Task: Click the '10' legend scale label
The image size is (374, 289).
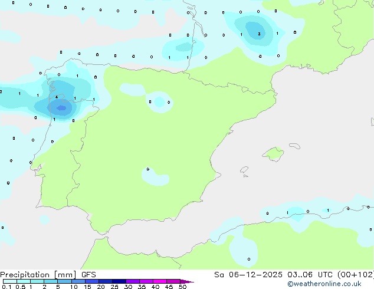Action: coord(74,287)
